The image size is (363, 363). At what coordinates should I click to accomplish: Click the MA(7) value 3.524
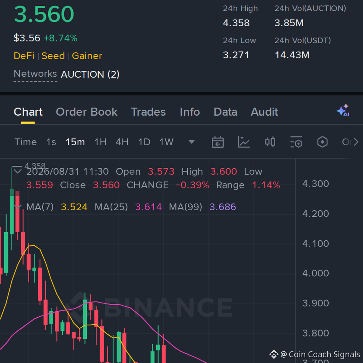coord(74,207)
